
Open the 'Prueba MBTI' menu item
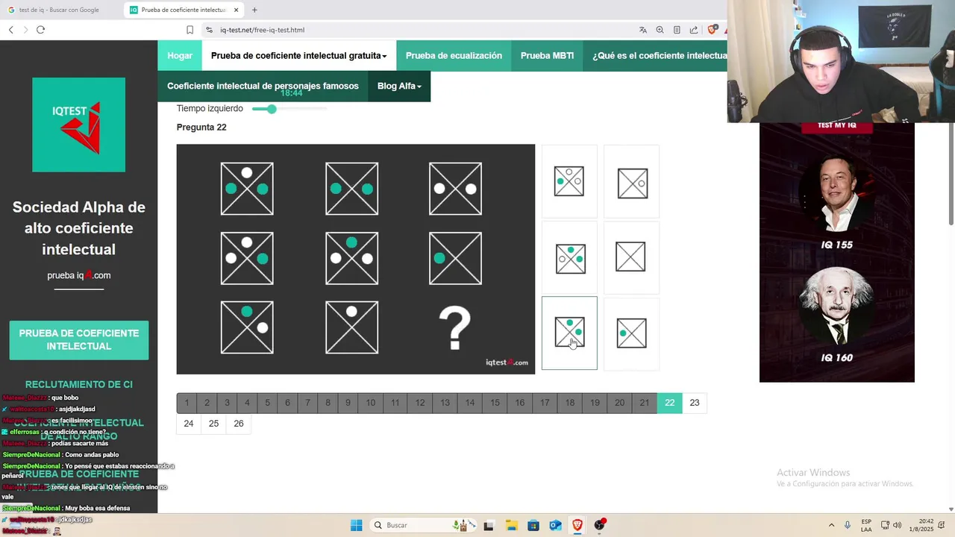547,56
